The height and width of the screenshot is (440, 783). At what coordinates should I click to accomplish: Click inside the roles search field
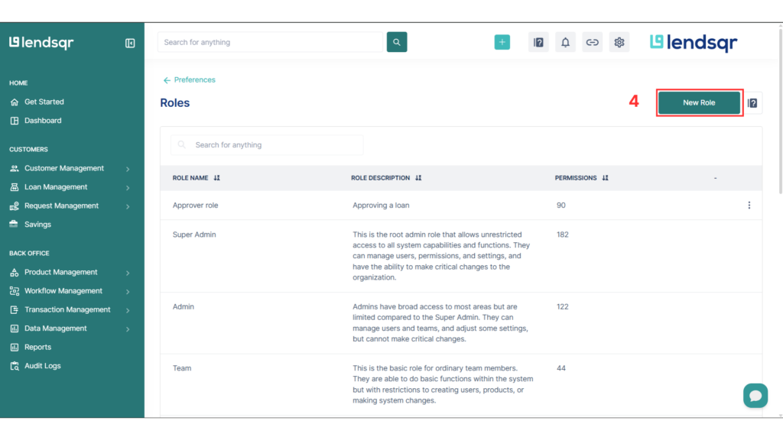[266, 144]
